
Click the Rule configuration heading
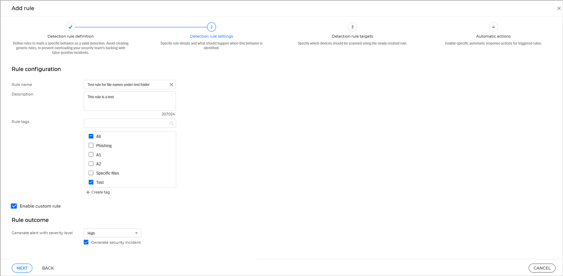[x=36, y=69]
